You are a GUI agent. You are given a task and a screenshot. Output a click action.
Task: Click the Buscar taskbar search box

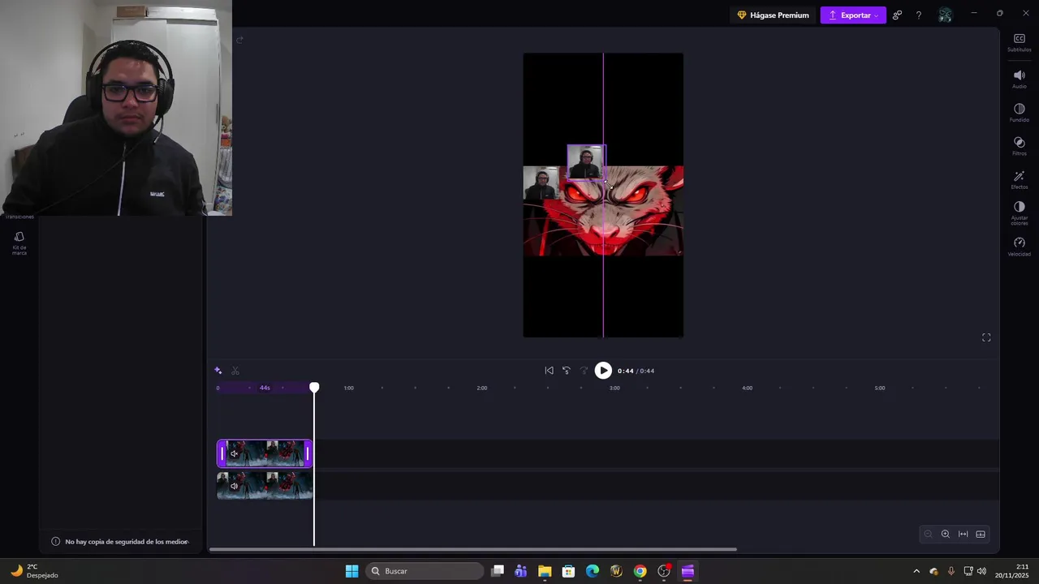423,571
